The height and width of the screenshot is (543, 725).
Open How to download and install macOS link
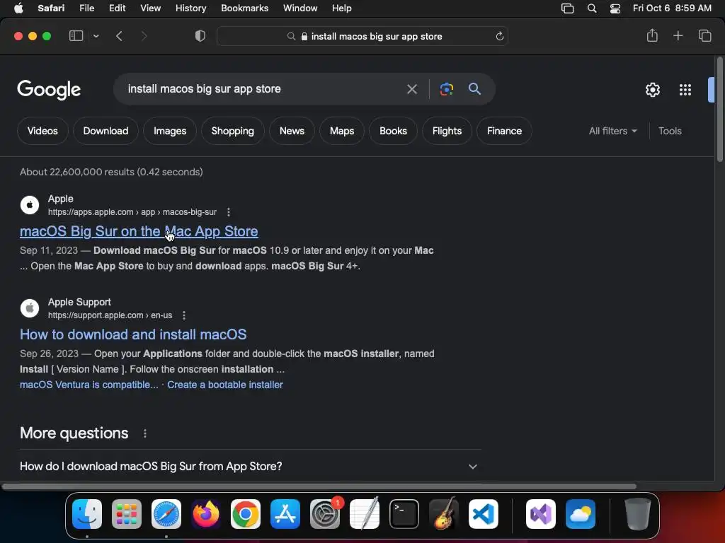click(133, 334)
